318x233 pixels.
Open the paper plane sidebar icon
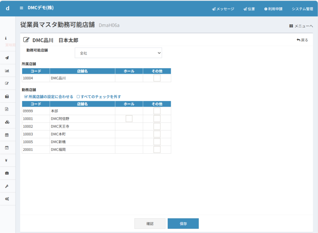[x=7, y=58]
